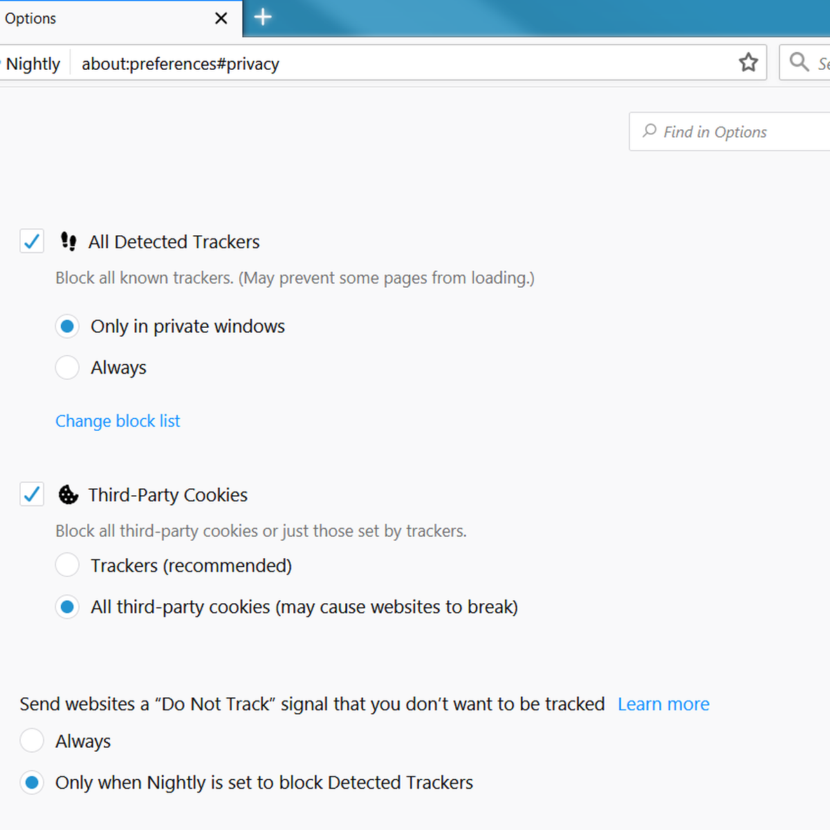Open Learn more about Do Not Track

pyautogui.click(x=663, y=704)
